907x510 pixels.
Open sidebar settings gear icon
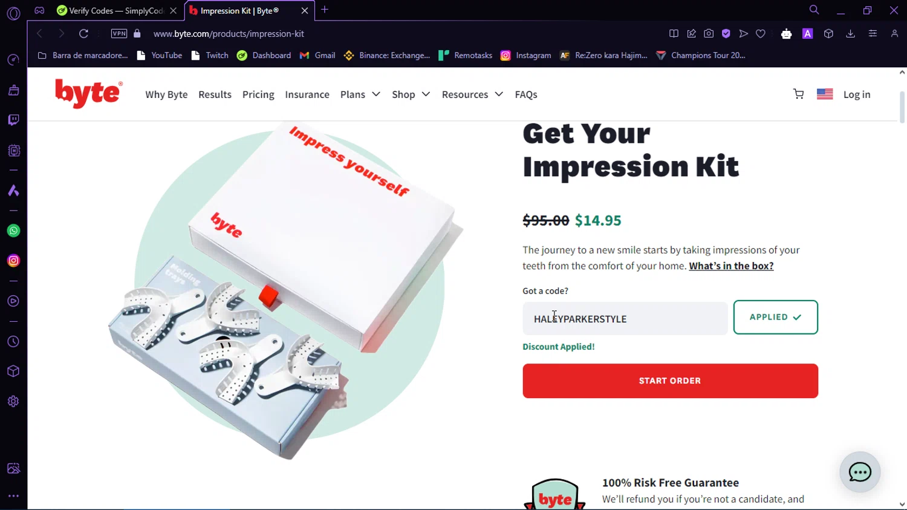[x=13, y=401]
